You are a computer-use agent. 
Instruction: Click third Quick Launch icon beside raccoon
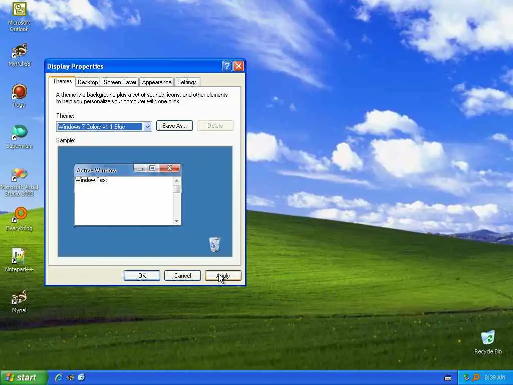(x=81, y=377)
